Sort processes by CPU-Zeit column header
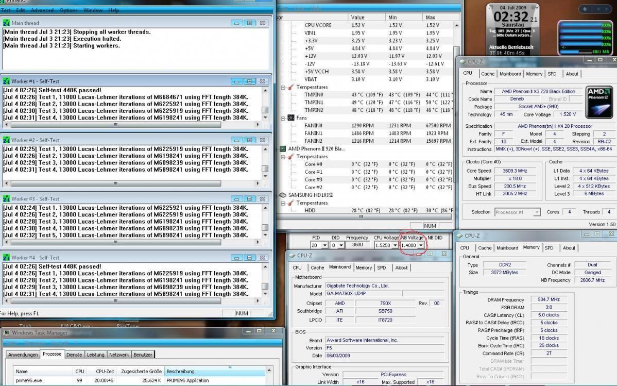Screen dimensions: 617x386 pyautogui.click(x=101, y=372)
